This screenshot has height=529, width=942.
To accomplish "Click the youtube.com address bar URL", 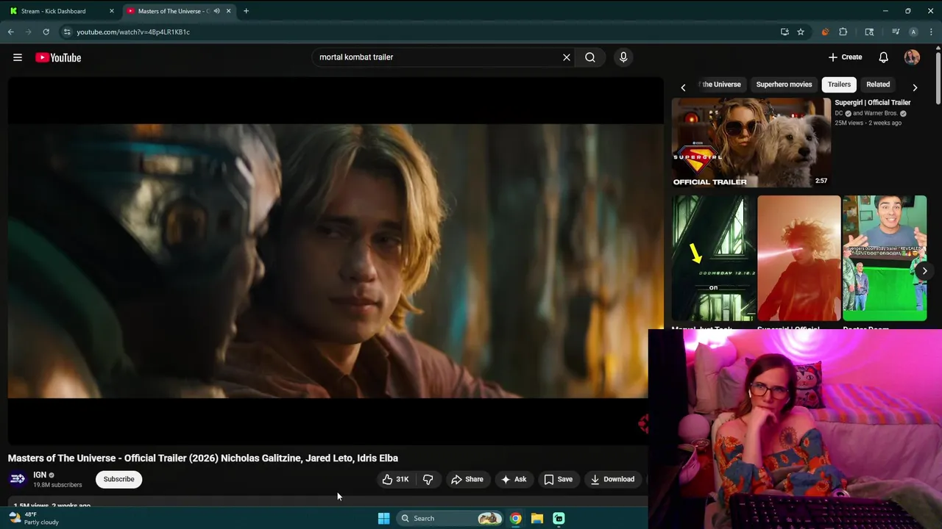I will 133,32.
